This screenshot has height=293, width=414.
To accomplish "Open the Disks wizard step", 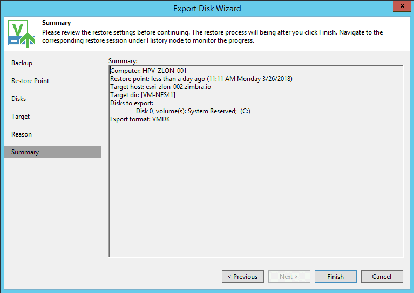I will tap(18, 98).
